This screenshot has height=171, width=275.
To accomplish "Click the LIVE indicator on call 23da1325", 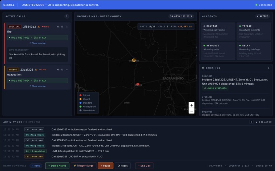I will 43,70.
